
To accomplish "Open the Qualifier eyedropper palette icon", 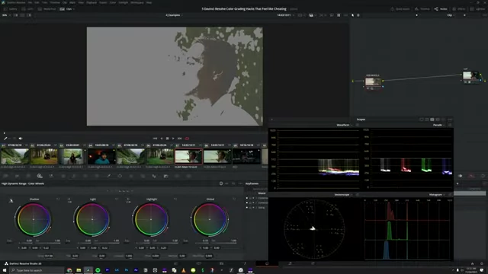I will tap(108, 176).
